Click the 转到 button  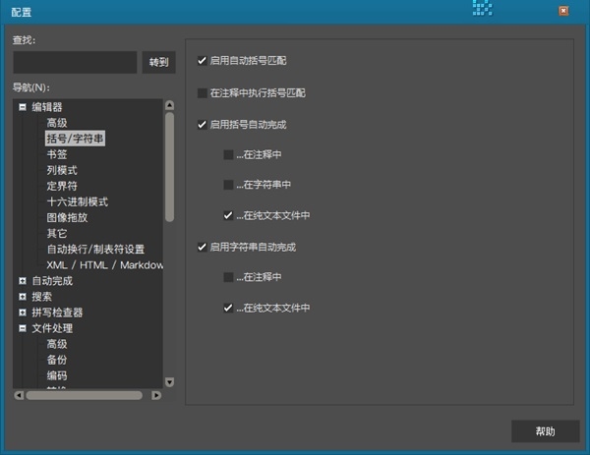point(158,62)
